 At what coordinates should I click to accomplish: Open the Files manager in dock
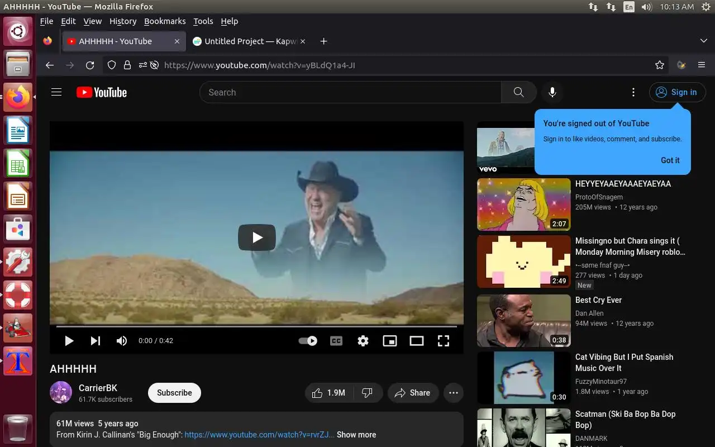pyautogui.click(x=18, y=63)
